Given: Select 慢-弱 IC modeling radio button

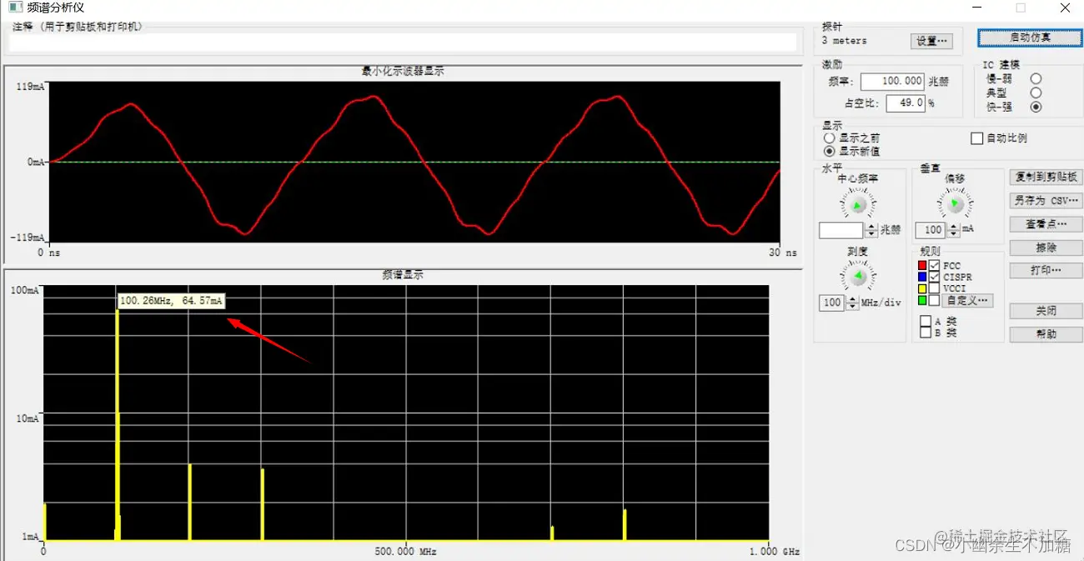Looking at the screenshot, I should (x=1036, y=78).
